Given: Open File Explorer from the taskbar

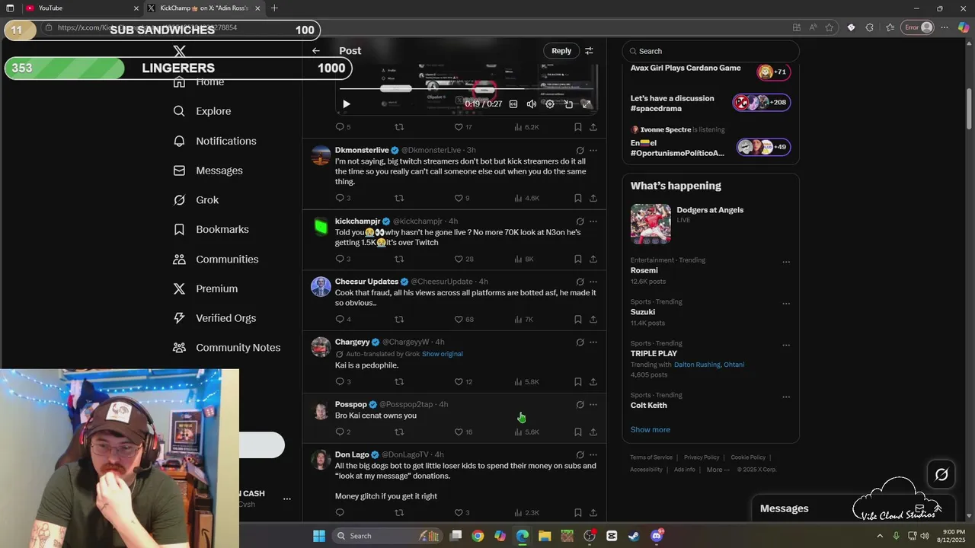Looking at the screenshot, I should [545, 536].
